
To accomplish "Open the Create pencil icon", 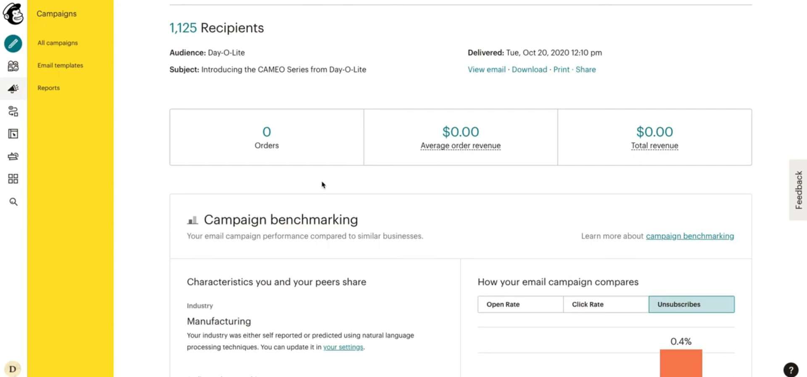I will click(13, 43).
